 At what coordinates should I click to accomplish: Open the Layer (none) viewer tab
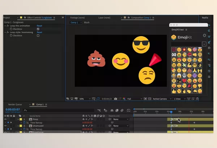[x=104, y=18]
